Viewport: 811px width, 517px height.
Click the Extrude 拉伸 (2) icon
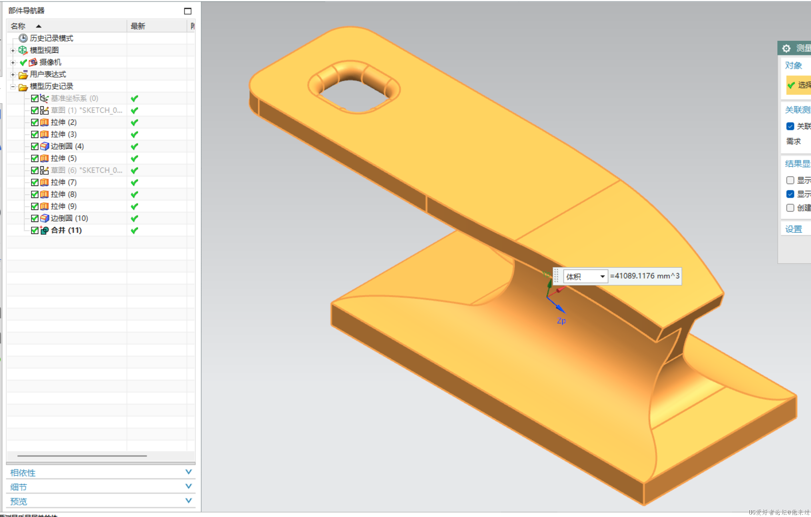(x=44, y=122)
